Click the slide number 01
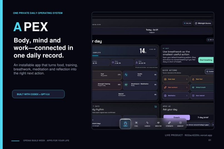Image resolution: width=224 pixels, height=149 pixels. point(210,140)
